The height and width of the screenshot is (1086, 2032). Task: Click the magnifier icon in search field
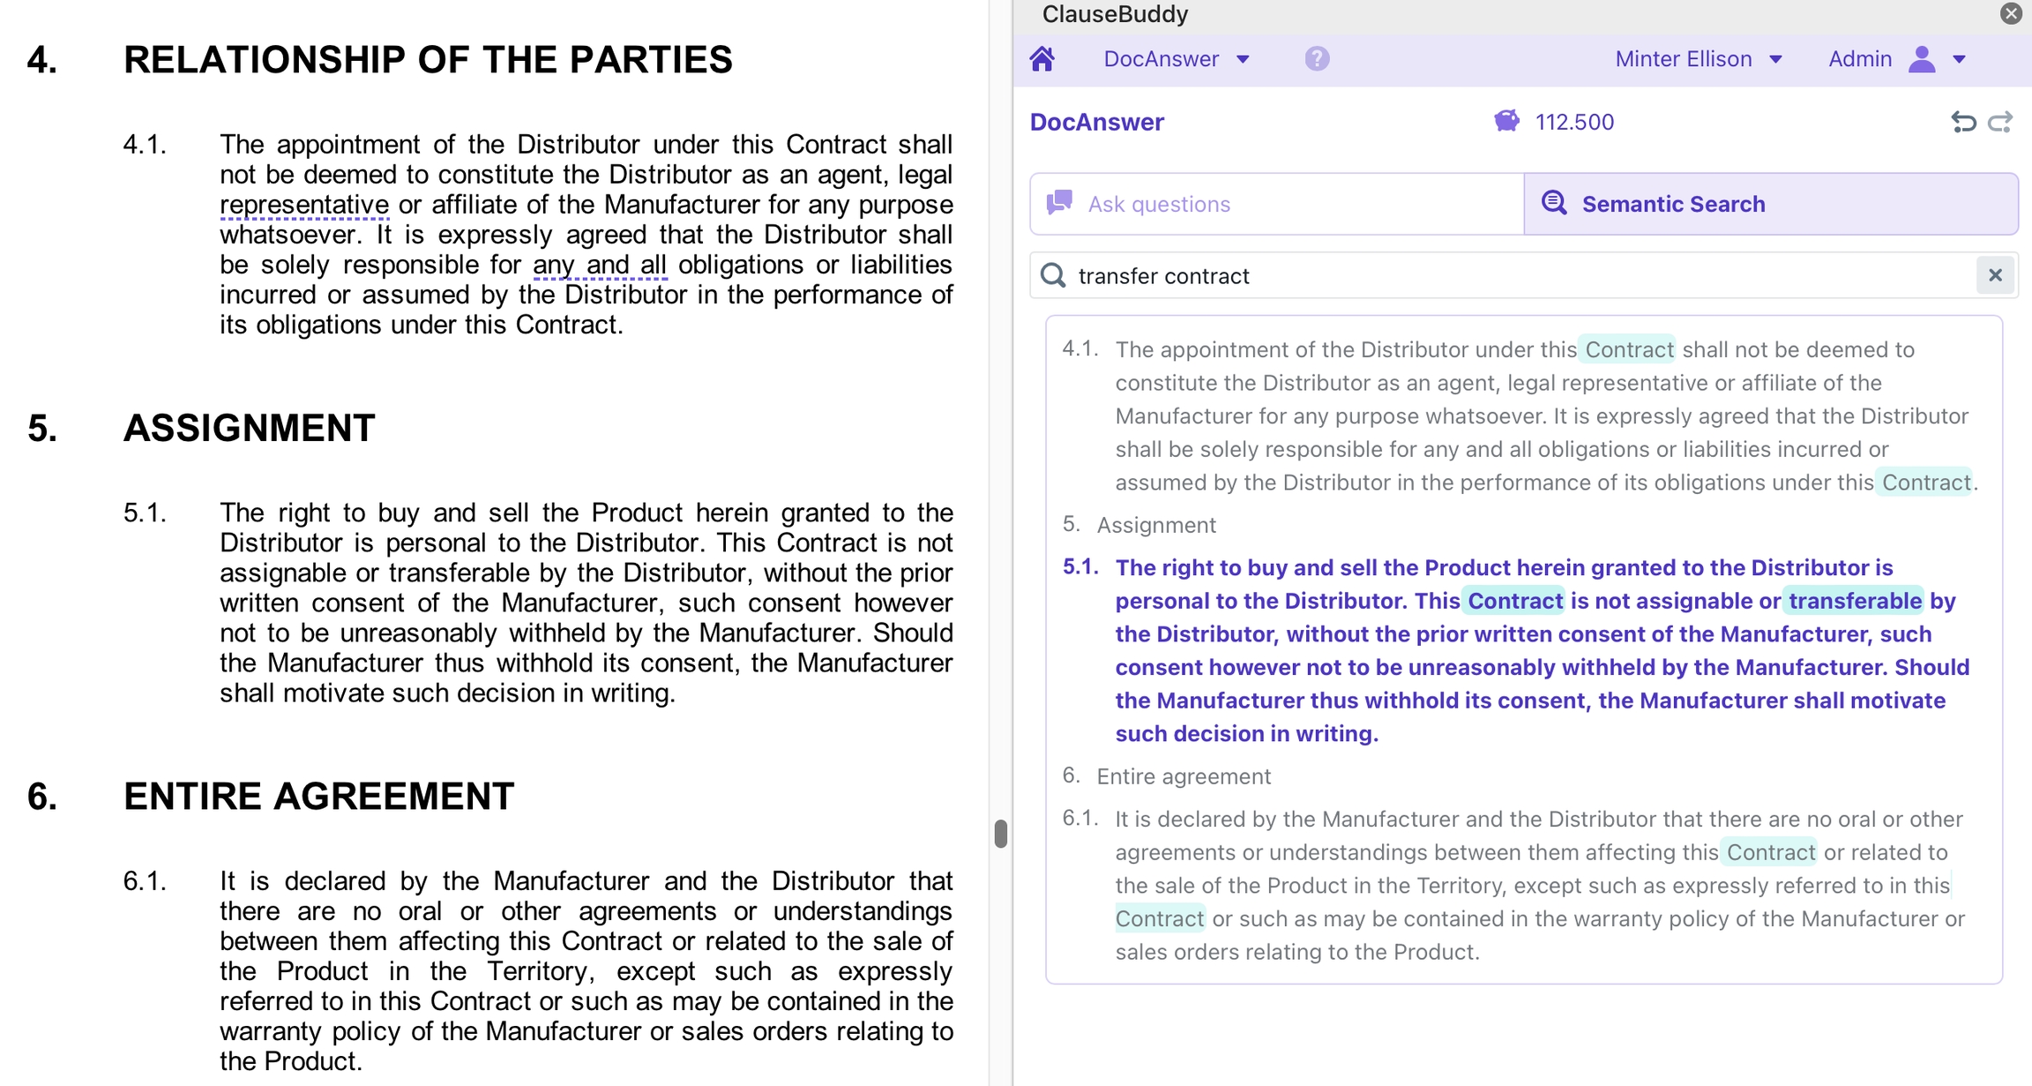1053,275
